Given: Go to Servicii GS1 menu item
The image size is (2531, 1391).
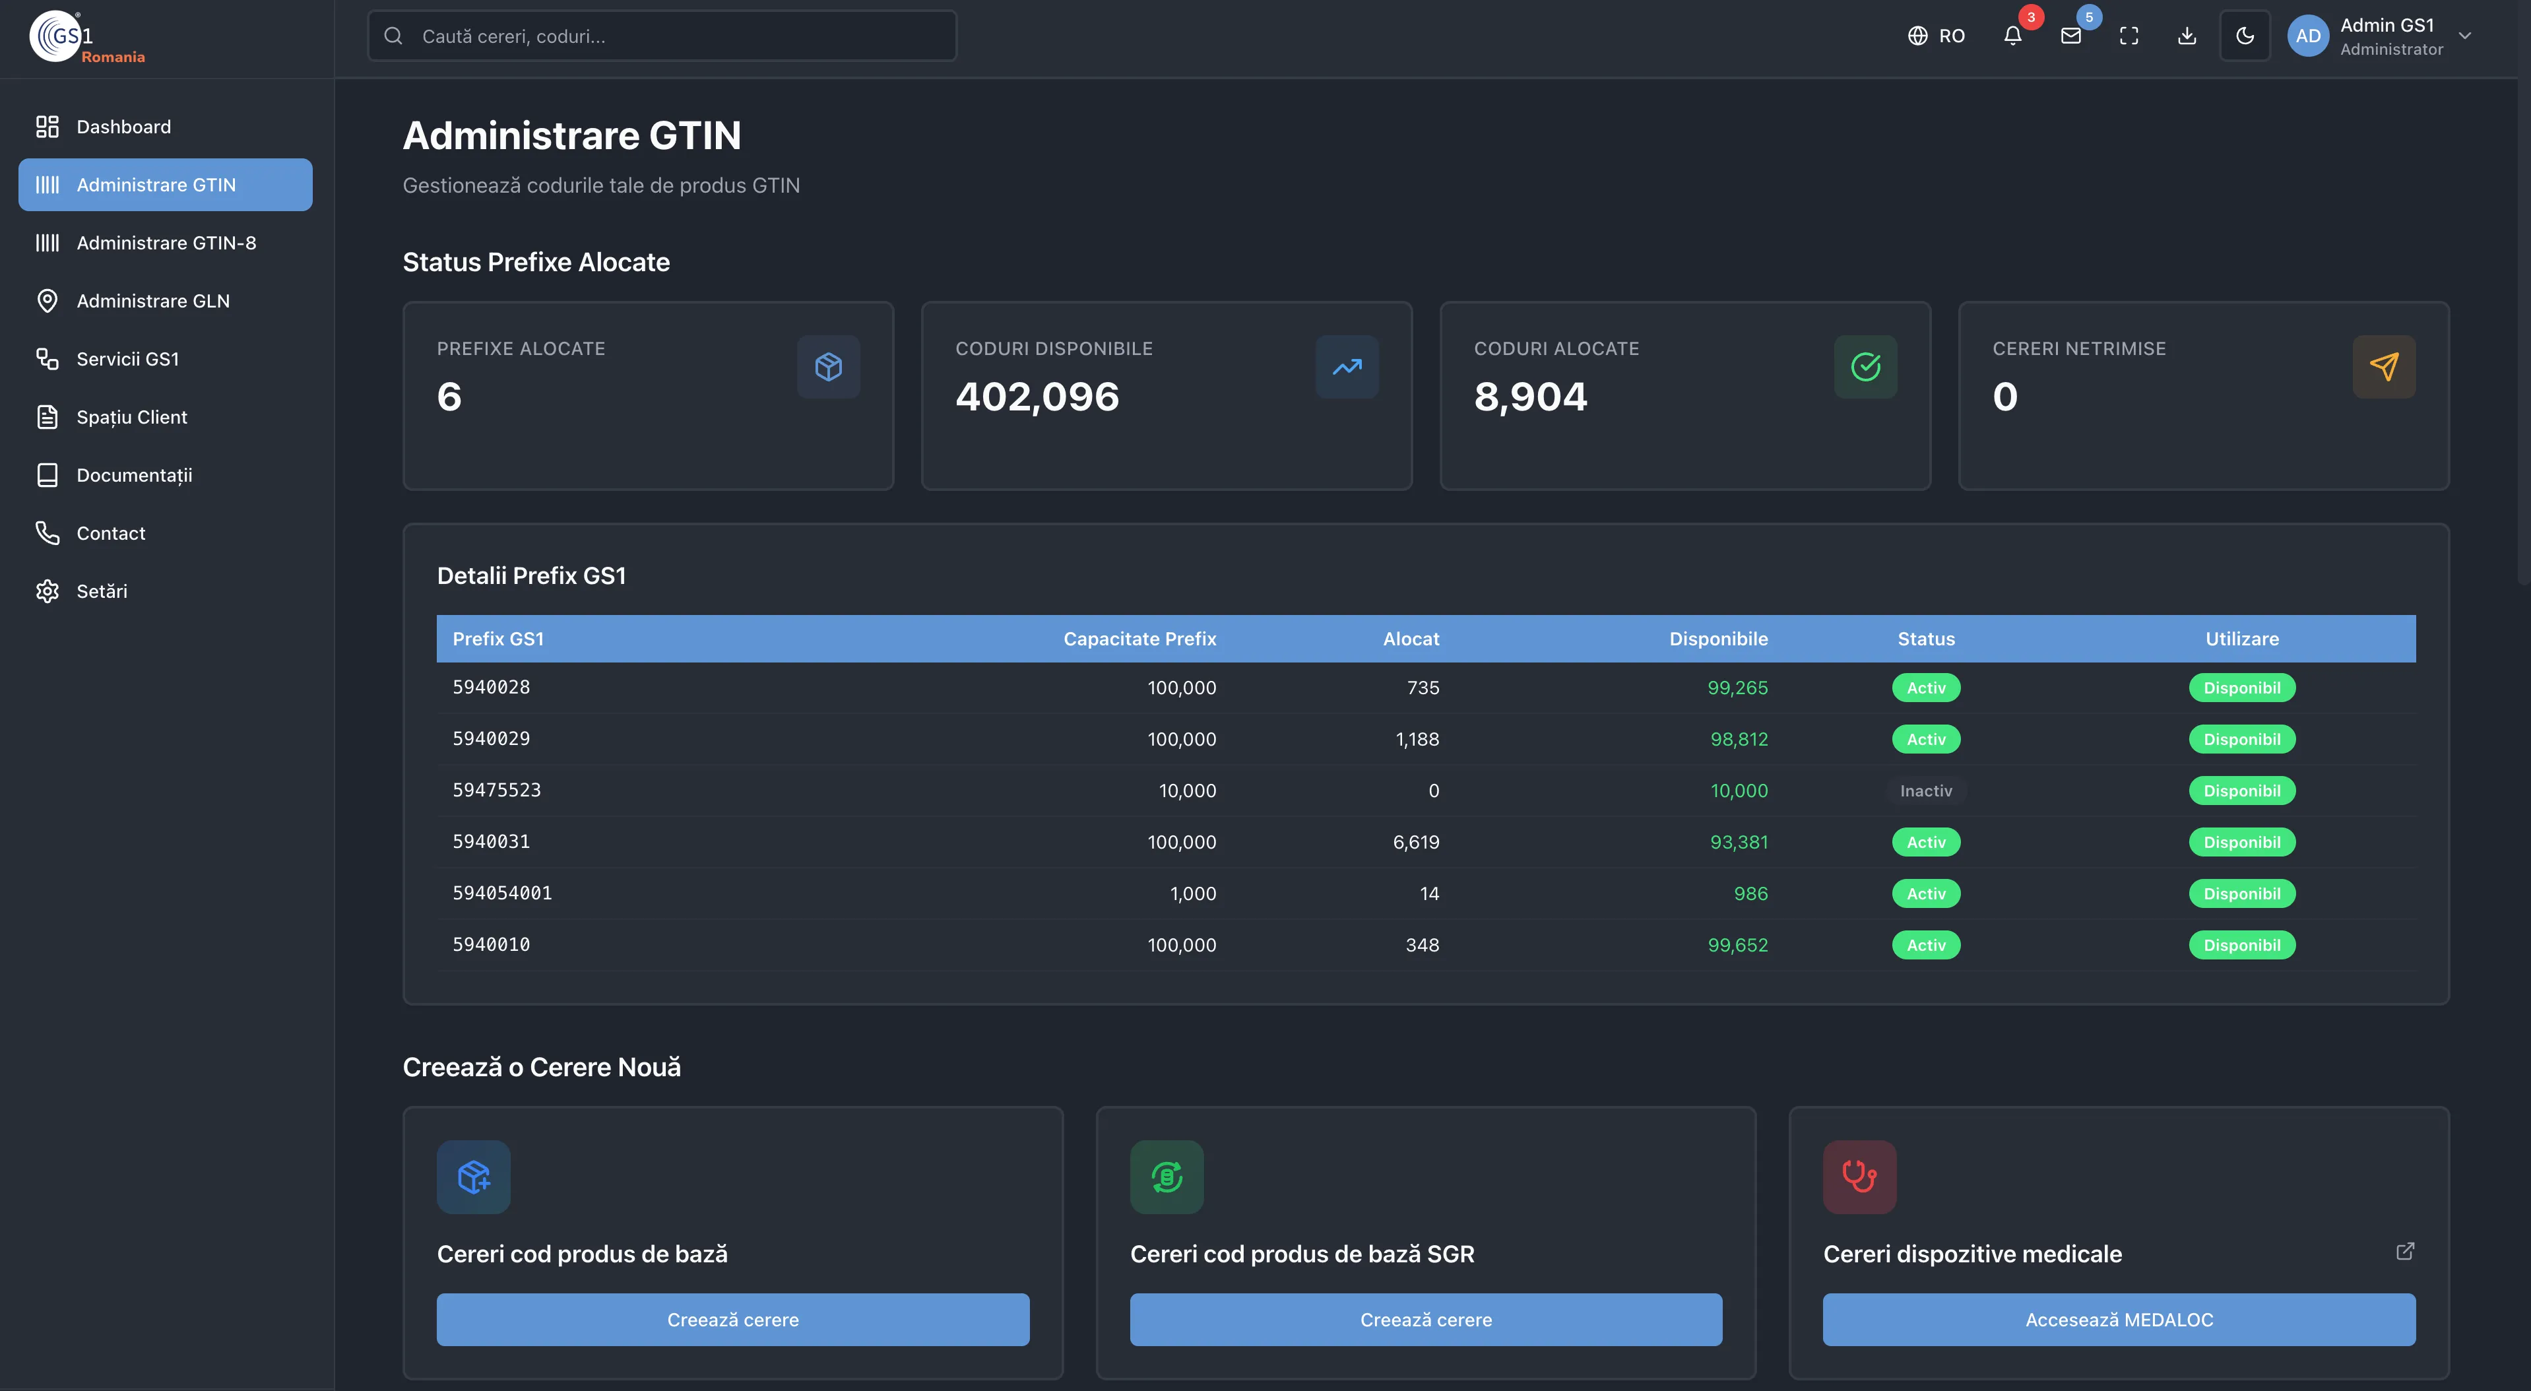Looking at the screenshot, I should (128, 358).
